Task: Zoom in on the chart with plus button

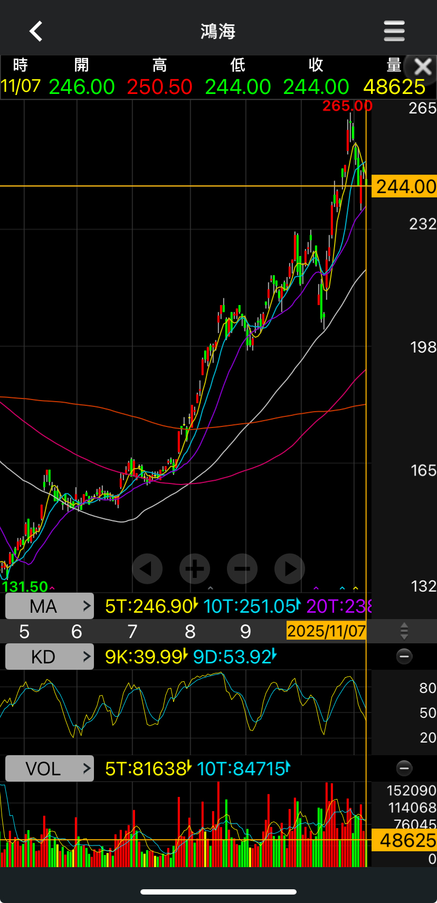Action: 195,569
